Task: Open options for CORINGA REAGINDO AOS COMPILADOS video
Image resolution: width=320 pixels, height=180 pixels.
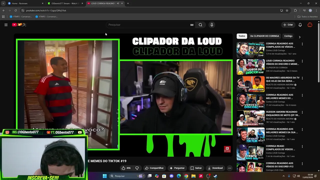Action: (302, 44)
